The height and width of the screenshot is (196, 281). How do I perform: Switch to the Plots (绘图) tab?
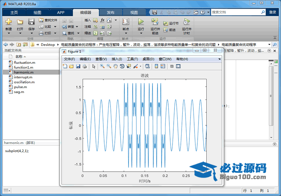coord(37,12)
